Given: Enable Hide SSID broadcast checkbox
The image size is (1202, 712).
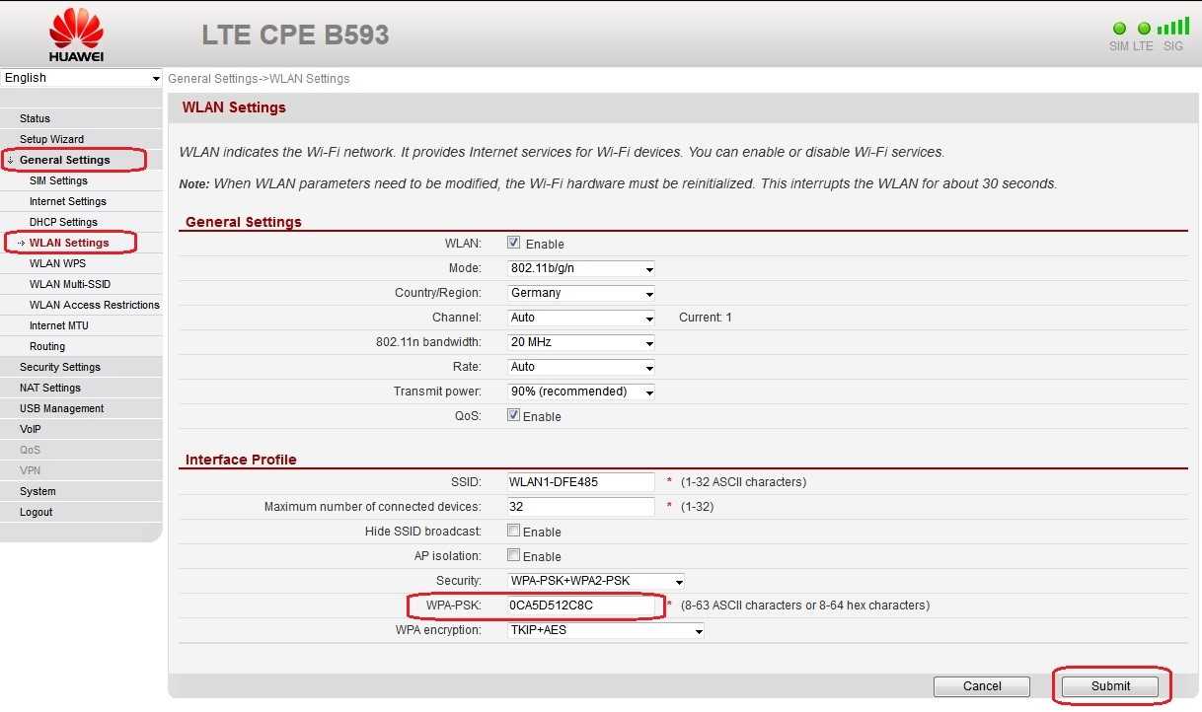Looking at the screenshot, I should (x=513, y=531).
